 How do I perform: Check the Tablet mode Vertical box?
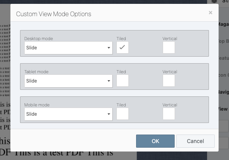[169, 81]
